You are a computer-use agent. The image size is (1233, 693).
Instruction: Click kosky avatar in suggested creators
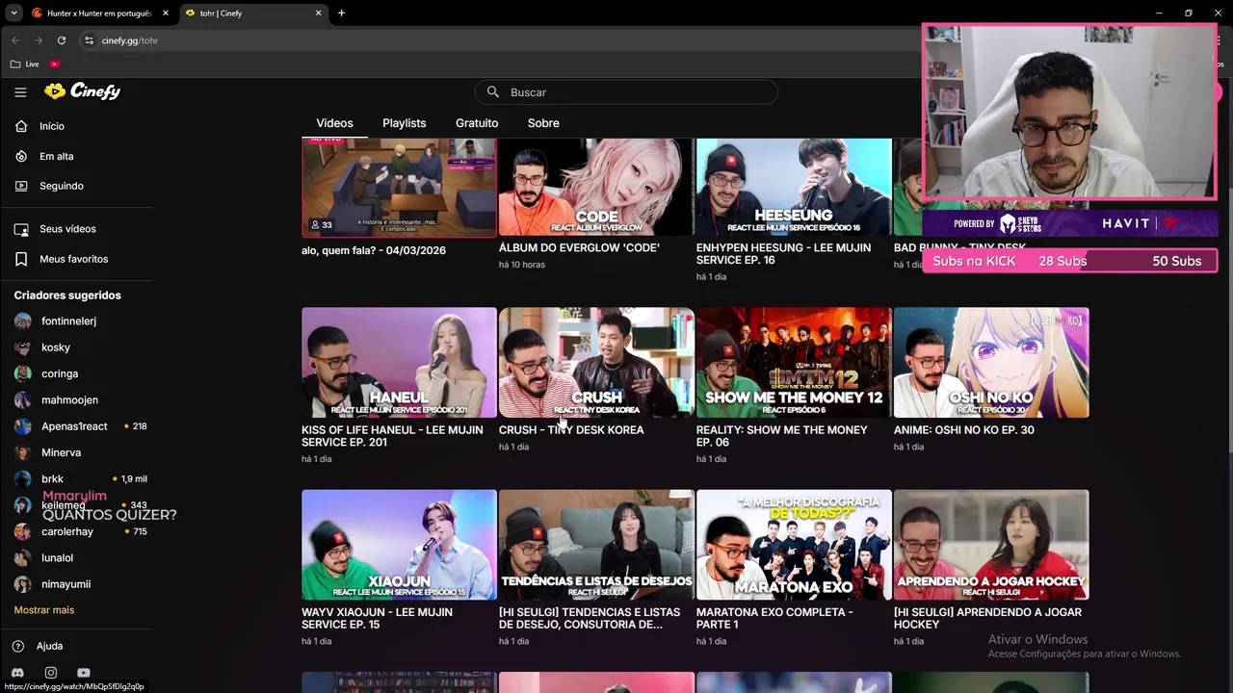tap(22, 347)
